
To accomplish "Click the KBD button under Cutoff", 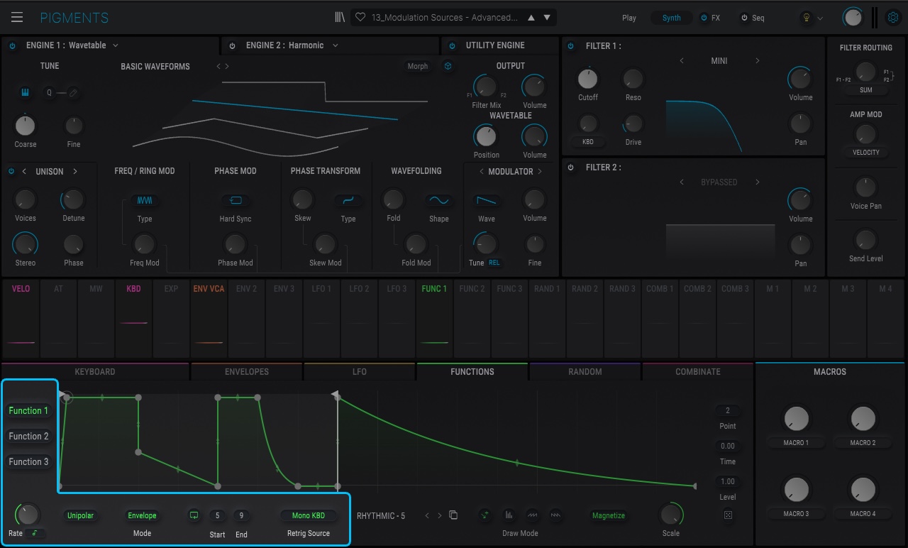I will click(x=588, y=142).
